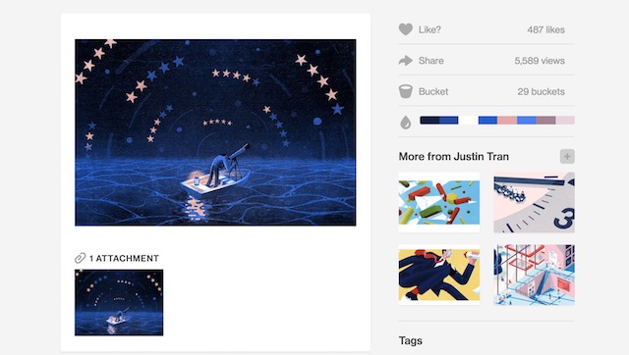Viewport: 629px width, 355px height.
Task: Click the paperclip attachment icon
Action: point(80,258)
